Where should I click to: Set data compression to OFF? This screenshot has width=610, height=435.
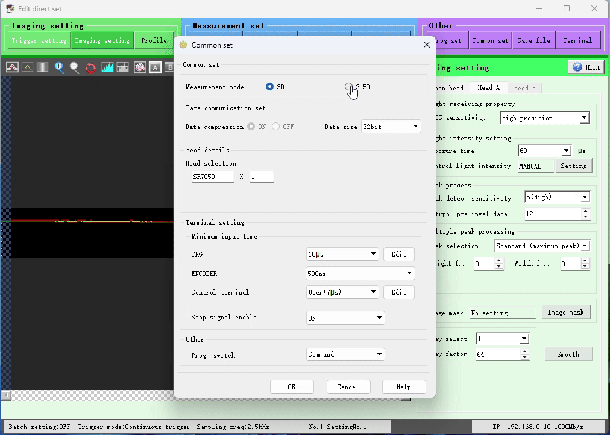pyautogui.click(x=276, y=127)
